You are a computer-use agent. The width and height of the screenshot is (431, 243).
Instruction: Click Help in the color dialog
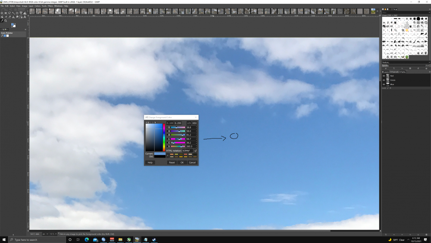(150, 163)
